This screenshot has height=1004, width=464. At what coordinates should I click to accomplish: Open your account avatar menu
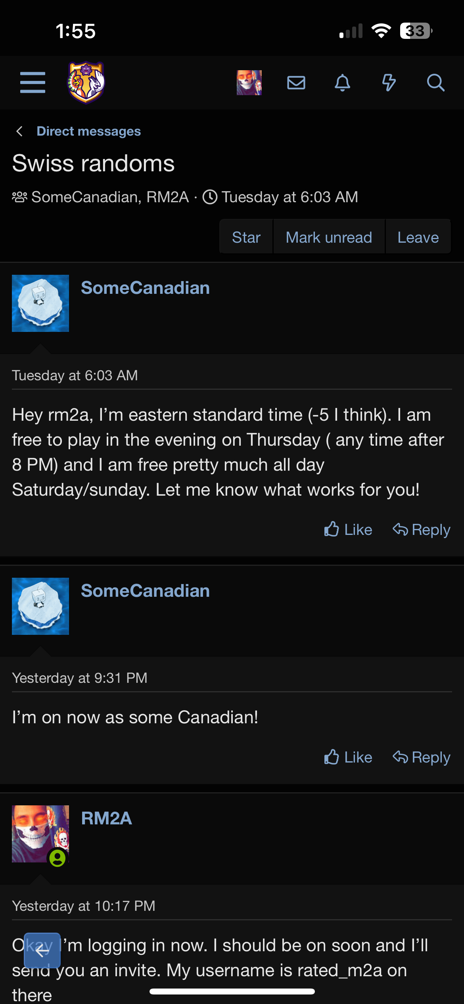[x=249, y=82]
